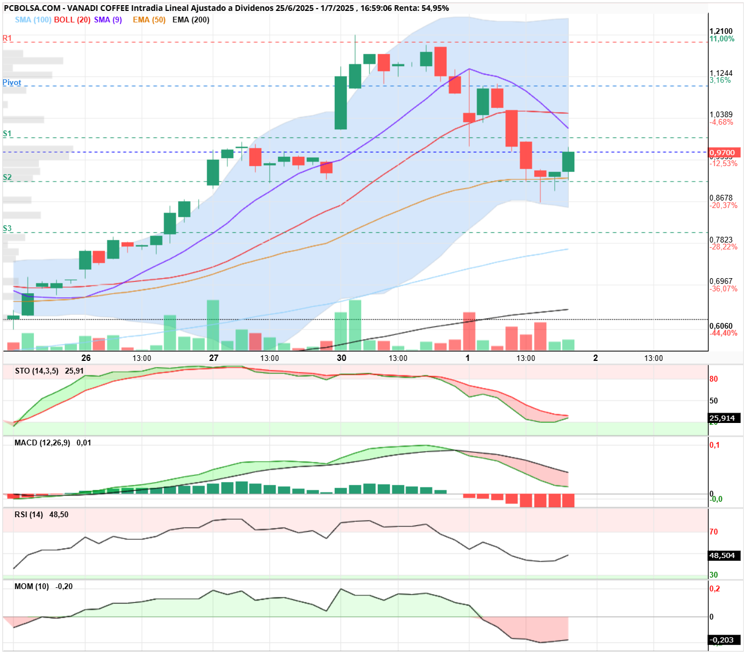Click the S2 support level label
The image size is (746, 654).
7,177
